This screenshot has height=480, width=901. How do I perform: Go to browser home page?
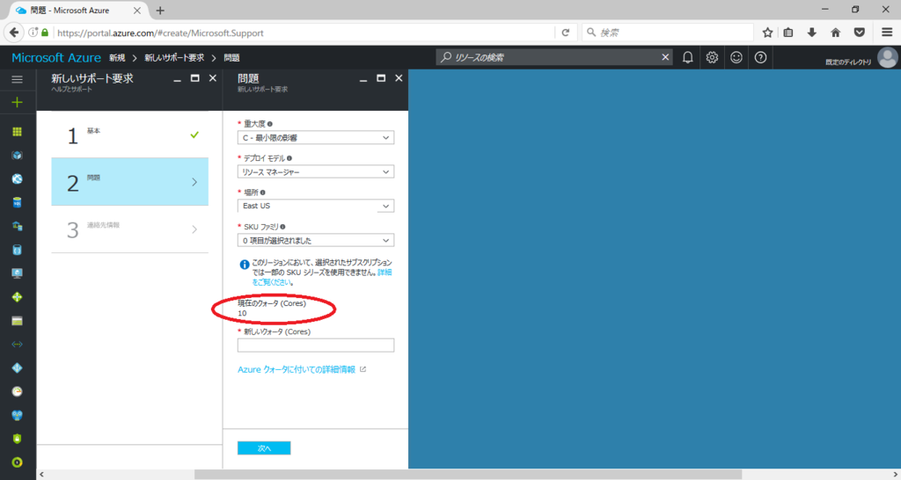coord(836,33)
